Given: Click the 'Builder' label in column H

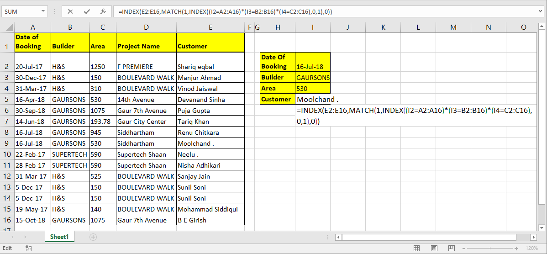Looking at the screenshot, I should point(278,78).
